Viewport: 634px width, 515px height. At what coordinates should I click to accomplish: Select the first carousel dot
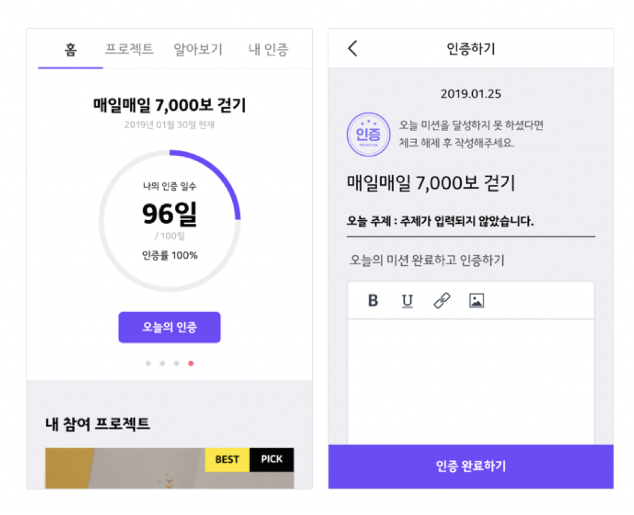147,363
